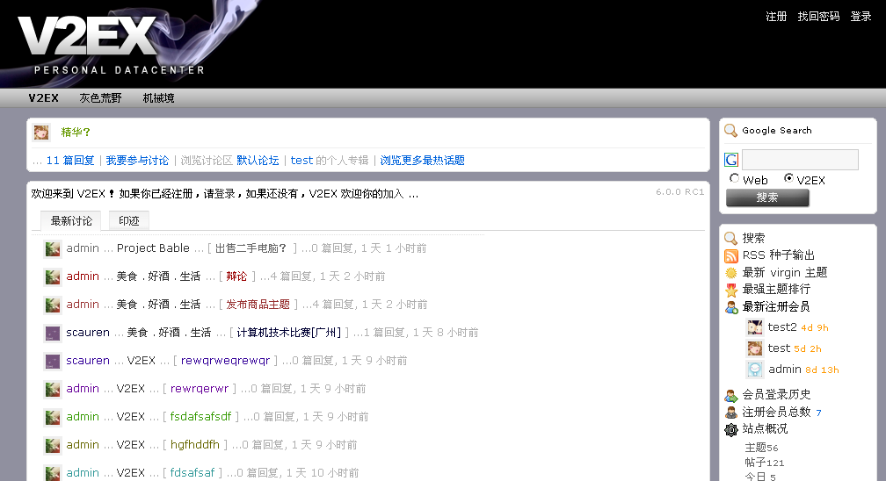Viewport: 886px width, 481px height.
Task: Open topic 出售二手电脑?
Action: 251,248
